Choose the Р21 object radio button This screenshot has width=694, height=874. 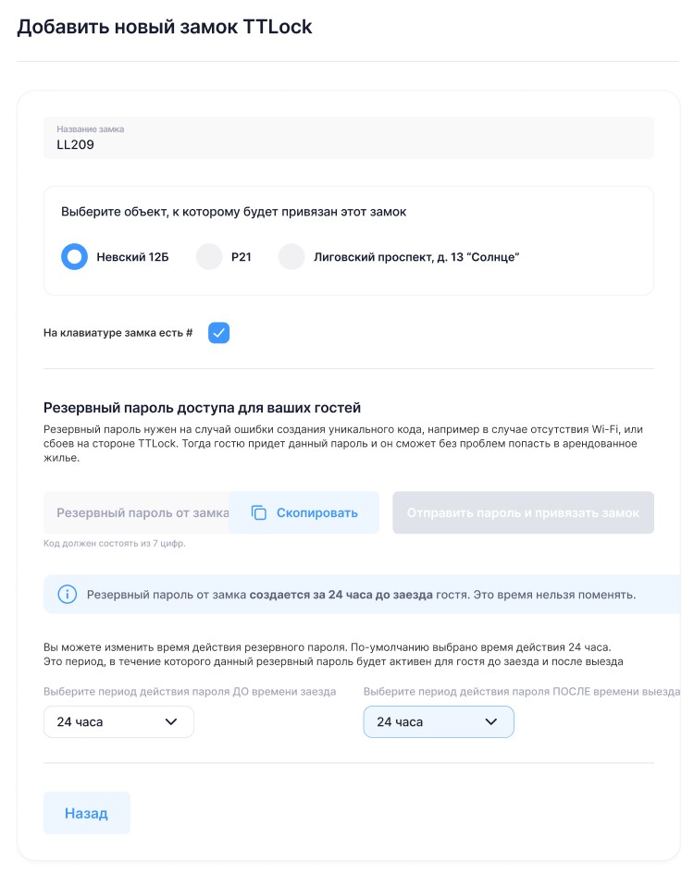pyautogui.click(x=209, y=257)
